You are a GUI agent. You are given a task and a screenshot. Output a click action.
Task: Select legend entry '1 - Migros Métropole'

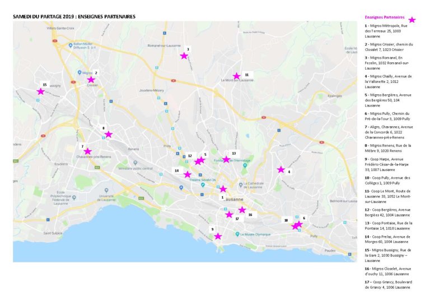[x=386, y=31]
